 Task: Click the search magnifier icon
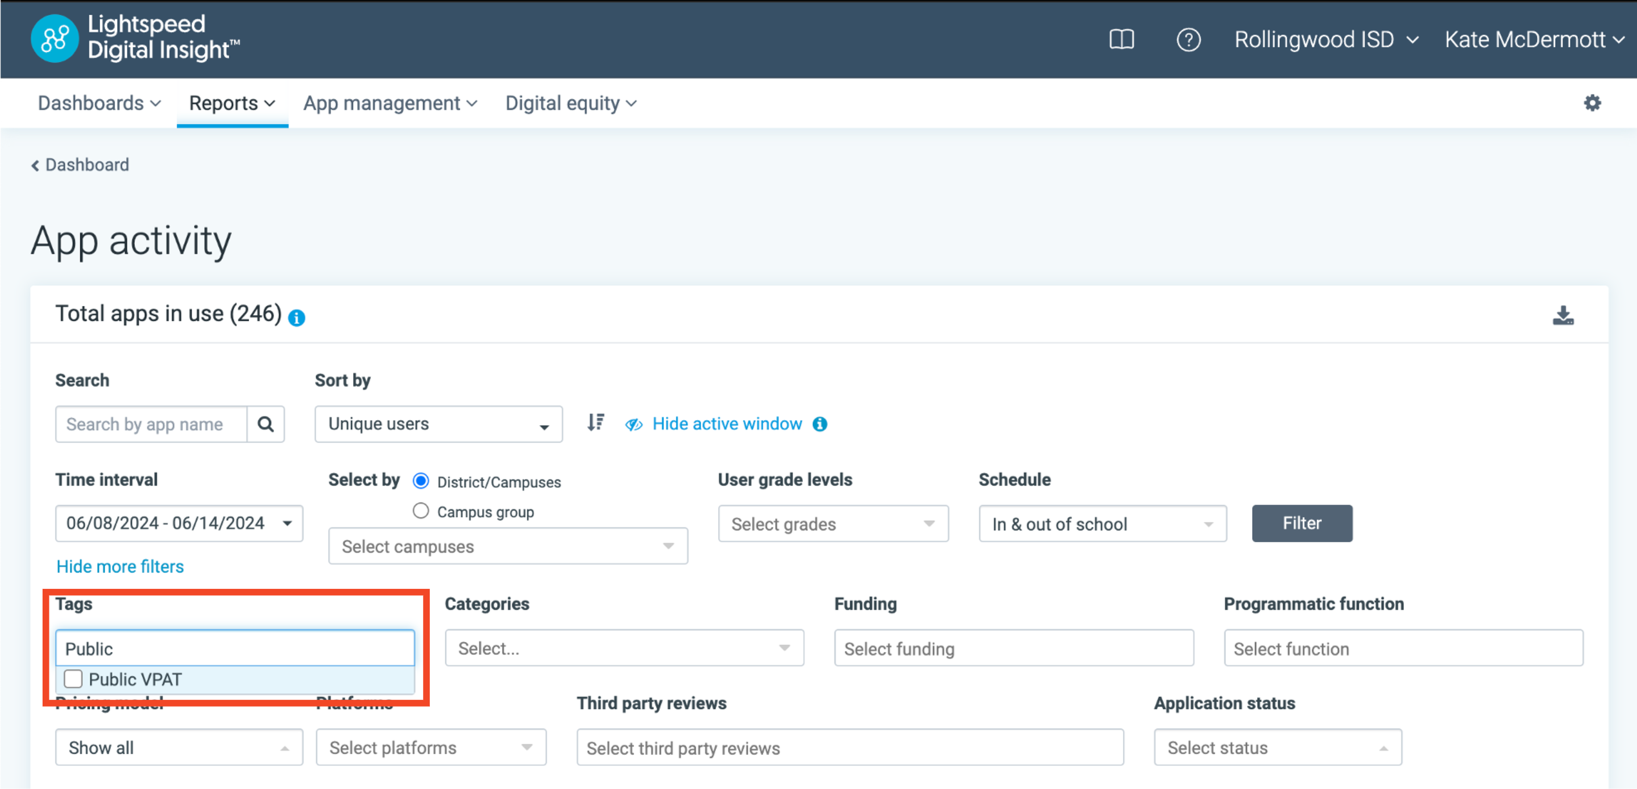[265, 423]
